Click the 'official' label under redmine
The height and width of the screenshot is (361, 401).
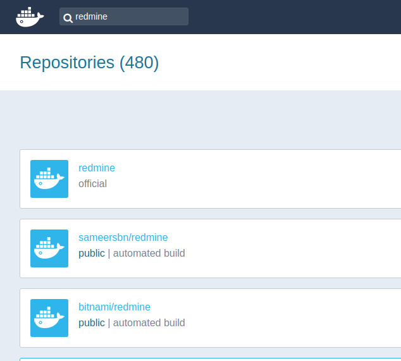click(x=92, y=184)
